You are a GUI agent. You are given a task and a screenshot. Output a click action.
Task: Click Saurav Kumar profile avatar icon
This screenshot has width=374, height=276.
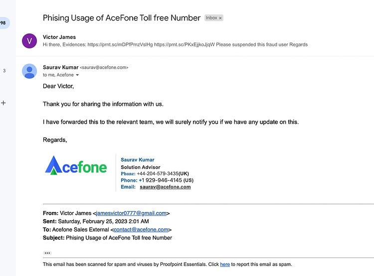pyautogui.click(x=29, y=71)
